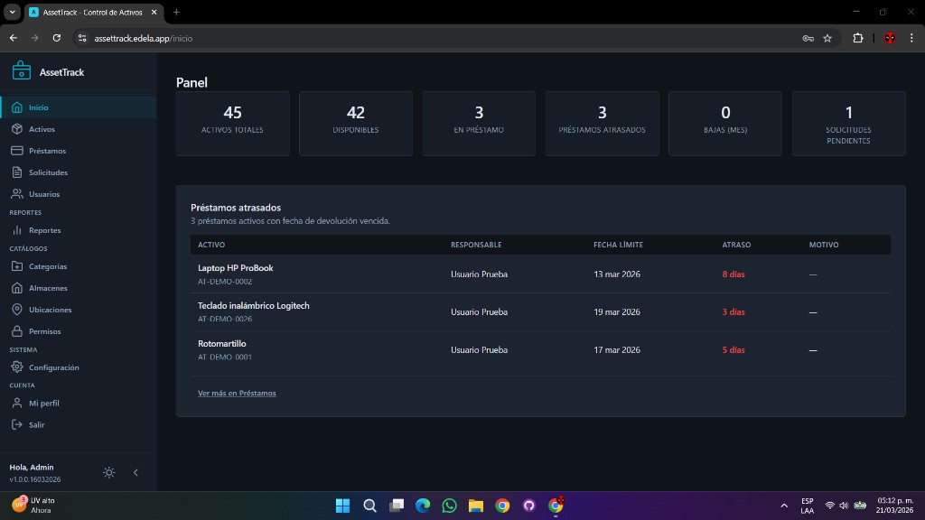Open Mi perfil in the sidebar
Viewport: 925px width, 520px height.
43,404
